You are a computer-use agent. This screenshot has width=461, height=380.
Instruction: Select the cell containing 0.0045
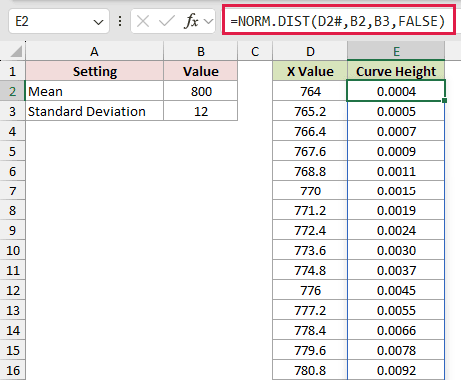click(x=396, y=290)
